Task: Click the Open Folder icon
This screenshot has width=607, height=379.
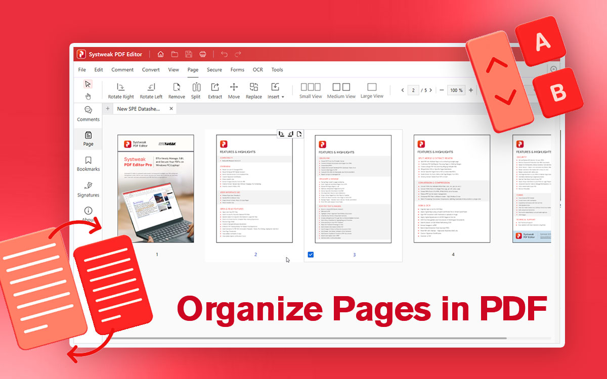Action: point(175,54)
